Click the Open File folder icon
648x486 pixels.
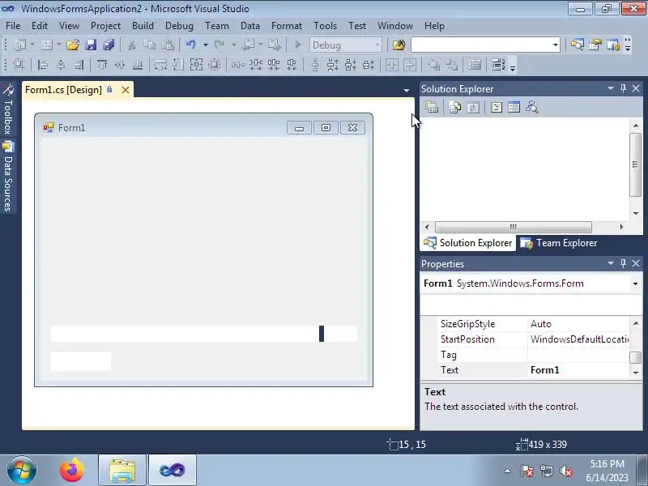[73, 45]
